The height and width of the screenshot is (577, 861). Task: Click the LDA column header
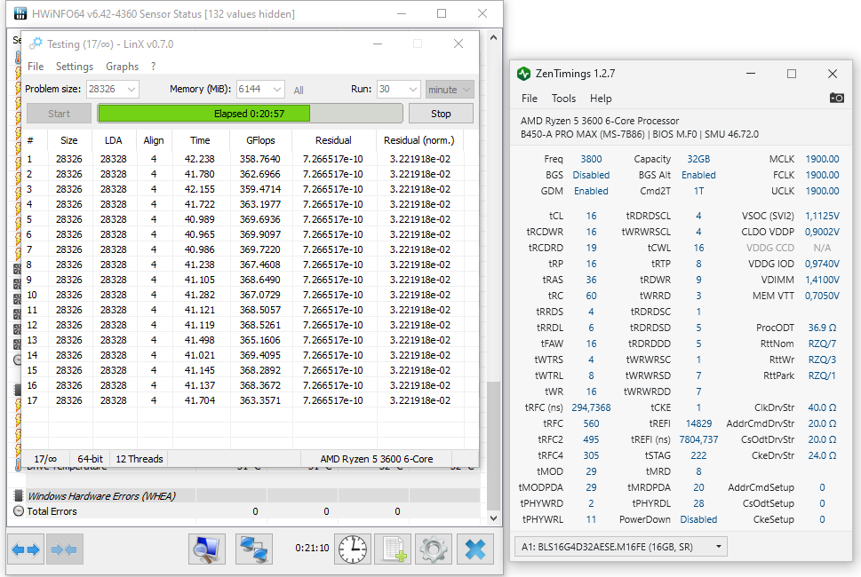[114, 140]
